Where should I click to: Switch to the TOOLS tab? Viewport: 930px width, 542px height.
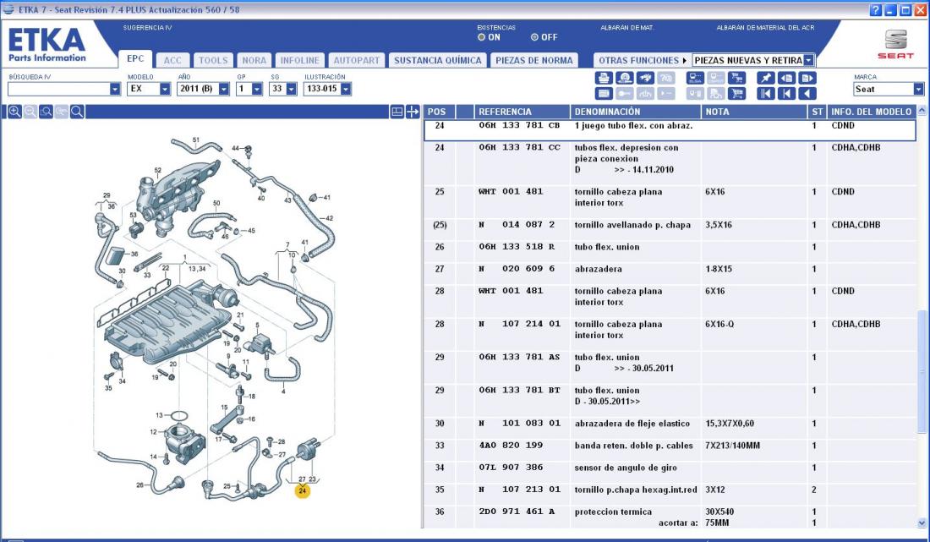point(213,61)
